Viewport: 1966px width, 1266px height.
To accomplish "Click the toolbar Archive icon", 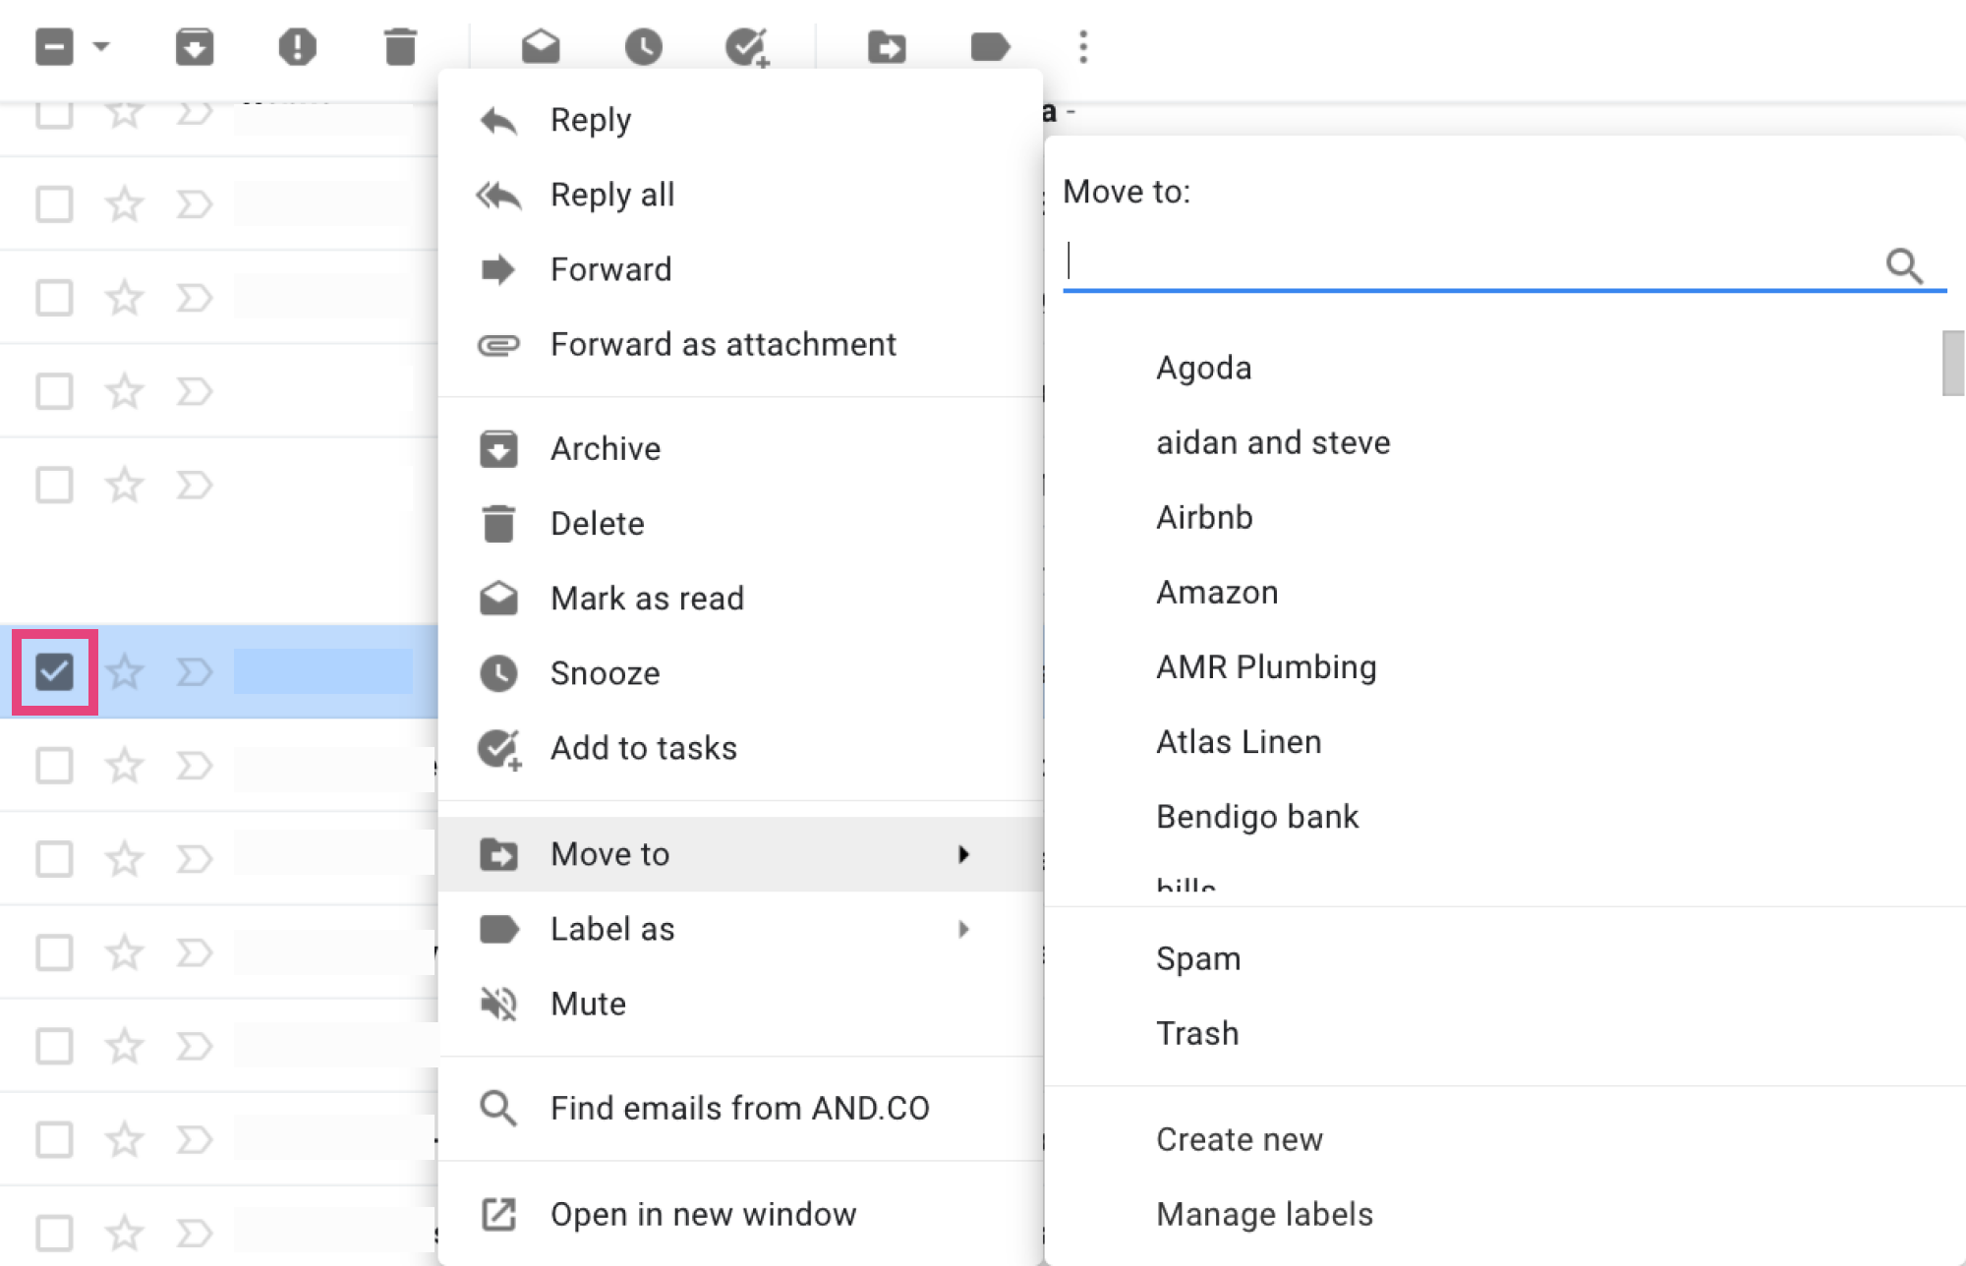I will point(195,46).
